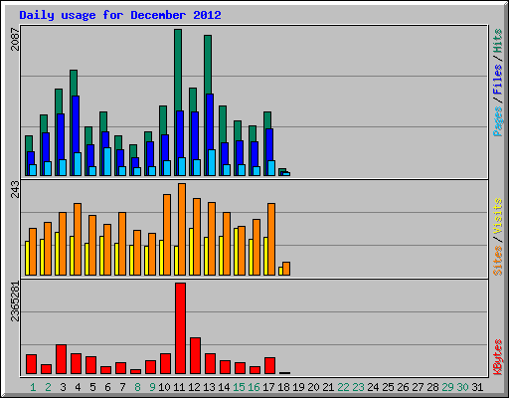This screenshot has width=509, height=398.
Task: Click the 2365281 KBytes axis value
Action: pos(15,301)
